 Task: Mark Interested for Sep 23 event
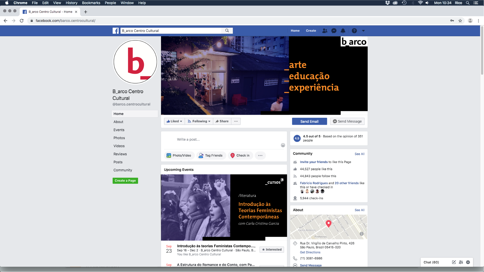[272, 250]
